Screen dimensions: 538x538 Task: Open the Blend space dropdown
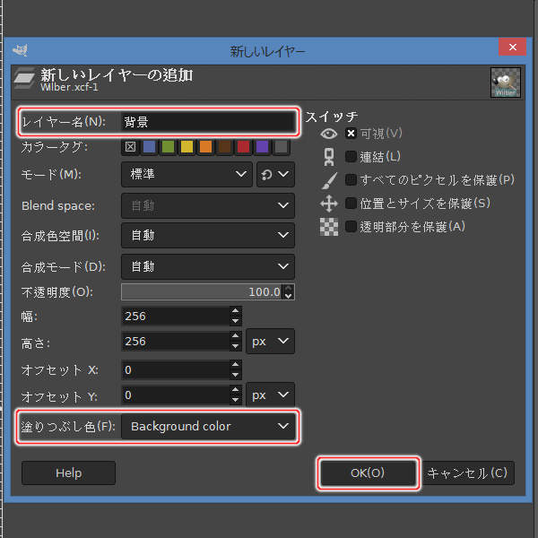tap(208, 205)
